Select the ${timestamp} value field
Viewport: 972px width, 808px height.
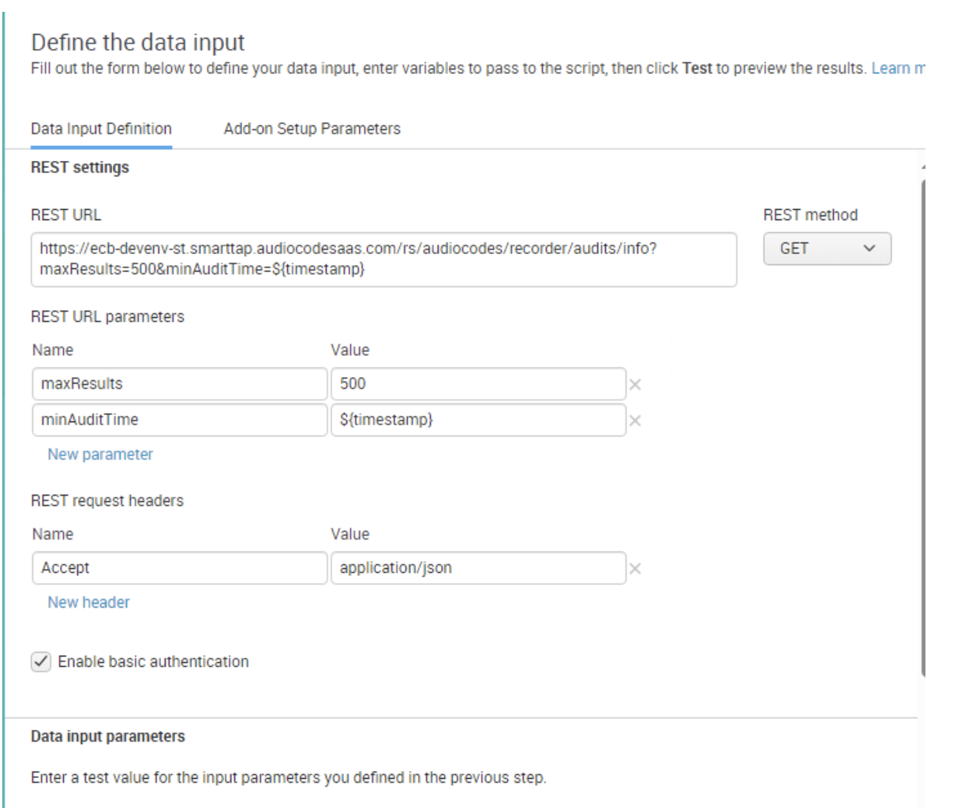pos(480,421)
